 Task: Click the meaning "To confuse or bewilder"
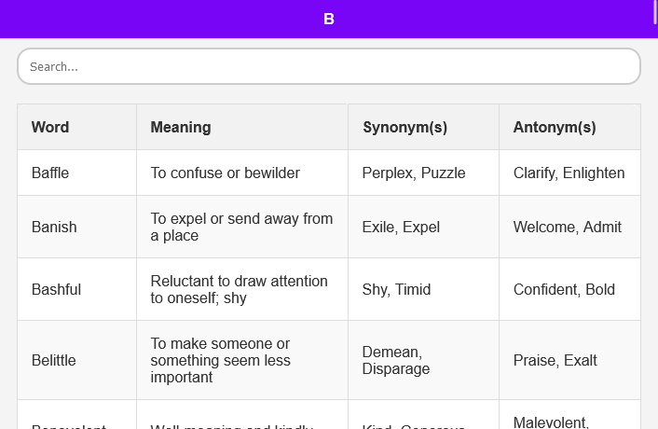(226, 173)
